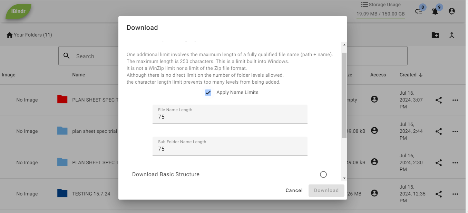
Task: Share the TESTING 15.7.24 folder
Action: tap(438, 194)
